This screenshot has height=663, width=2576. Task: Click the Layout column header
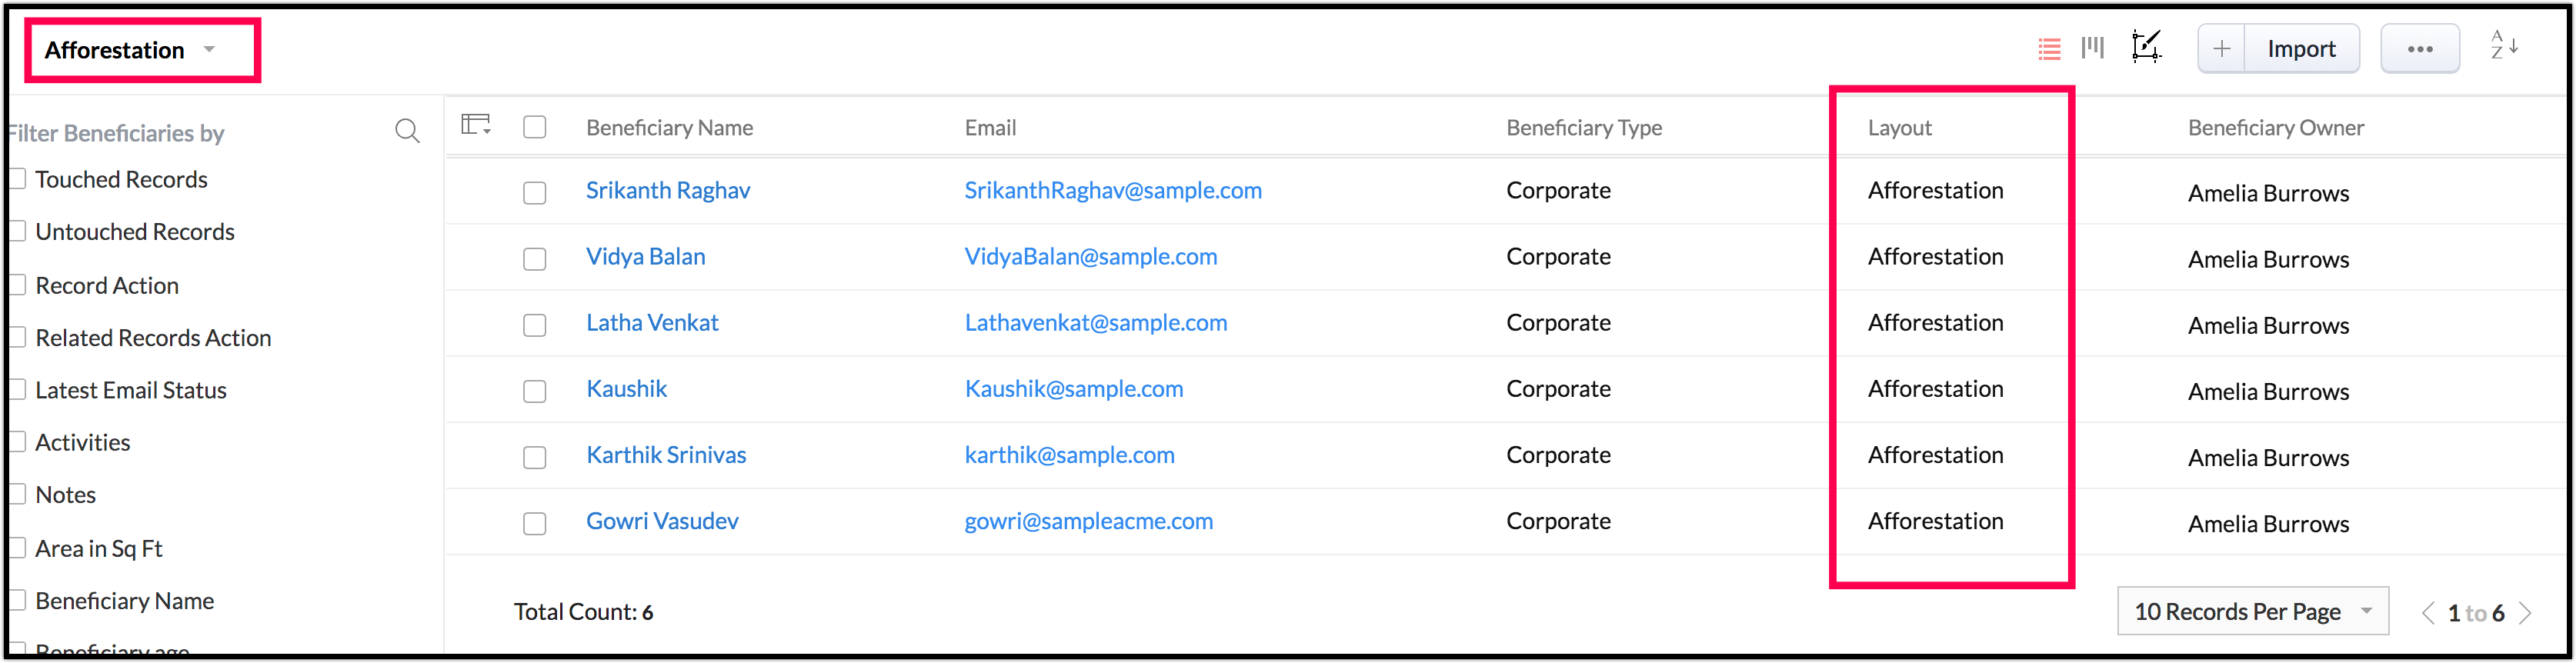[1899, 128]
